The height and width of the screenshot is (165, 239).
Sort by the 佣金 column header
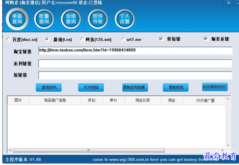pyautogui.click(x=172, y=100)
